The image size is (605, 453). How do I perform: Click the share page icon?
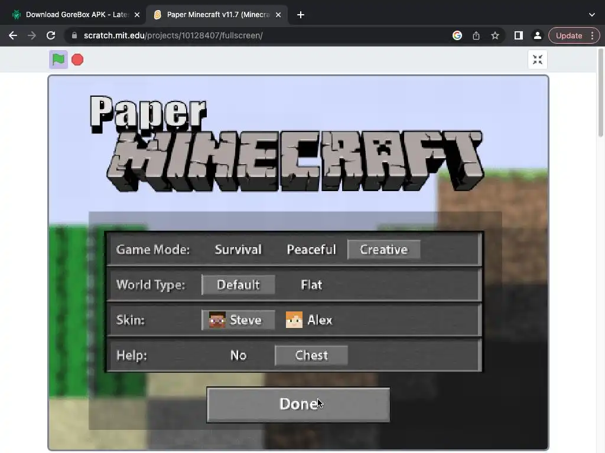(476, 35)
